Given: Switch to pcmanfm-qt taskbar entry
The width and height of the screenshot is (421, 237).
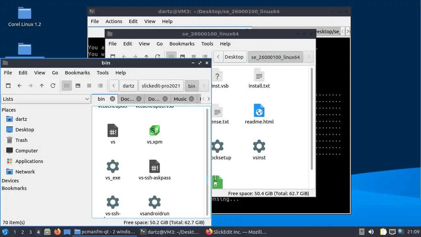Looking at the screenshot, I should (105, 232).
